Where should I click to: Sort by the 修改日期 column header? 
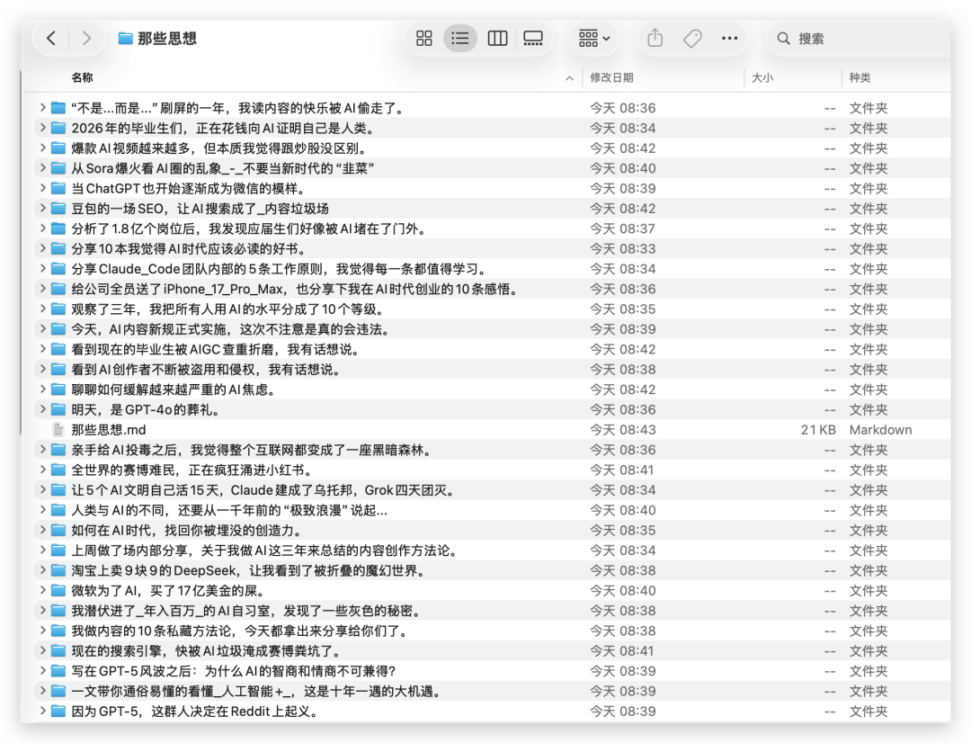tap(611, 77)
